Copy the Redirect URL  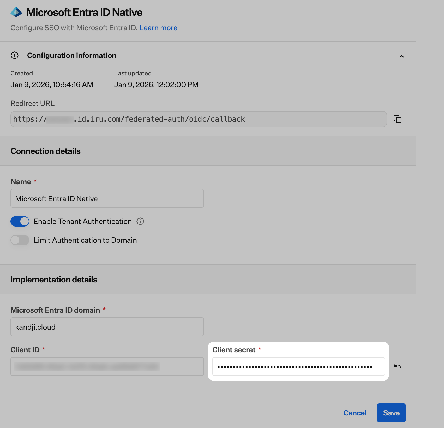pos(398,119)
